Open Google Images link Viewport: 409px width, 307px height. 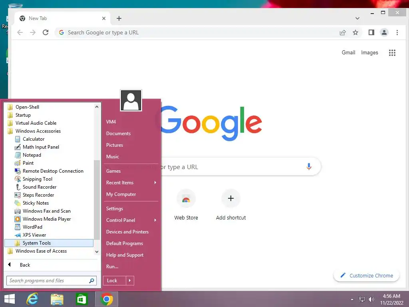point(369,52)
